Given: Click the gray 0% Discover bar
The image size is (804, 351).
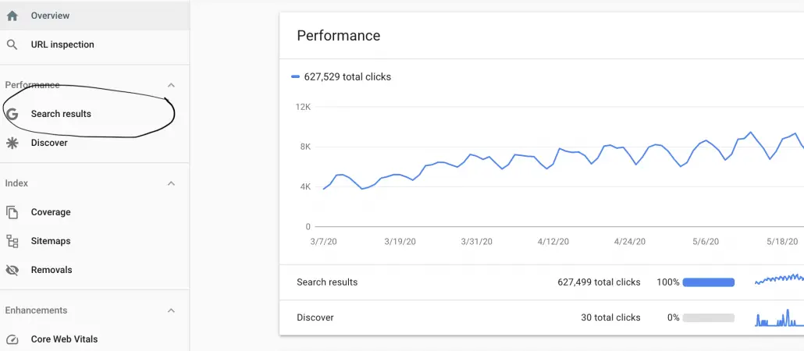Looking at the screenshot, I should 709,317.
